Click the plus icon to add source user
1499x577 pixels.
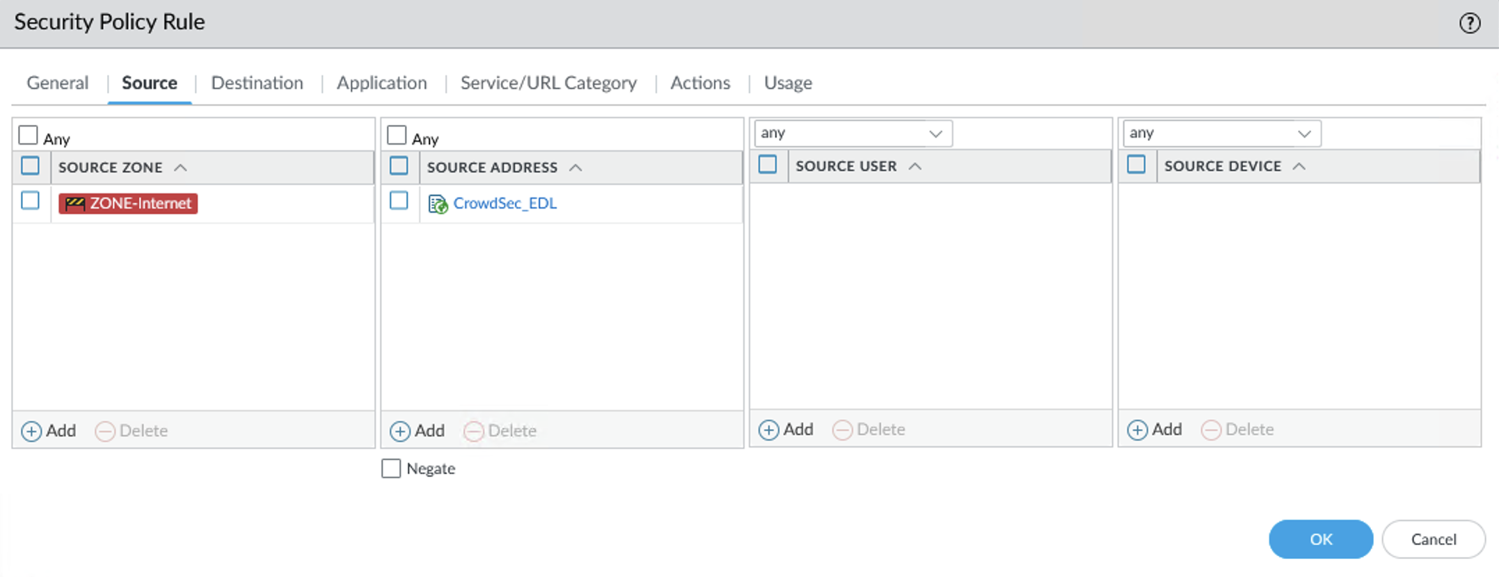pos(768,430)
